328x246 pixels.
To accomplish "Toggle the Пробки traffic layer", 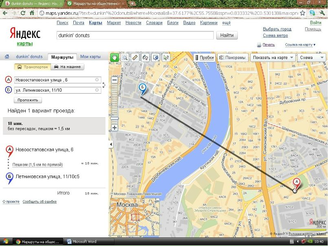I will click(205, 57).
